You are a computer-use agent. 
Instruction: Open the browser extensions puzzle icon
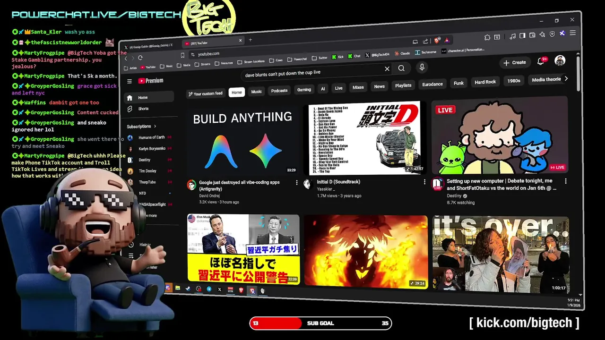[487, 37]
